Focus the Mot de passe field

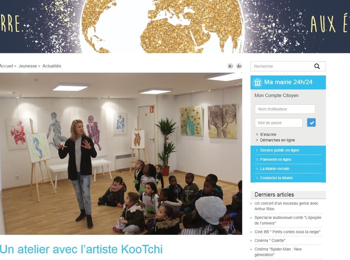coord(279,123)
